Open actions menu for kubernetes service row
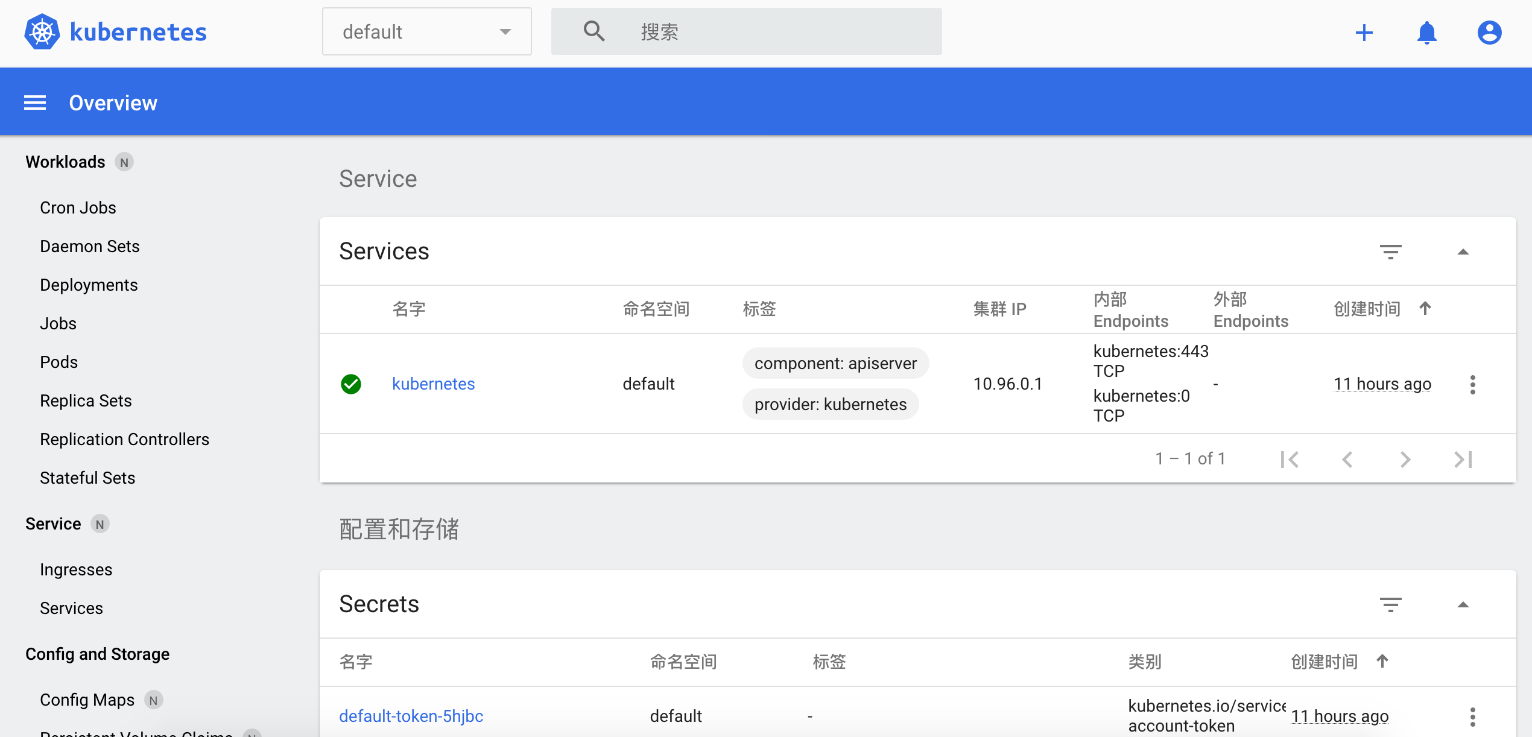Screen dimensions: 1532x737 pyautogui.click(x=1472, y=384)
